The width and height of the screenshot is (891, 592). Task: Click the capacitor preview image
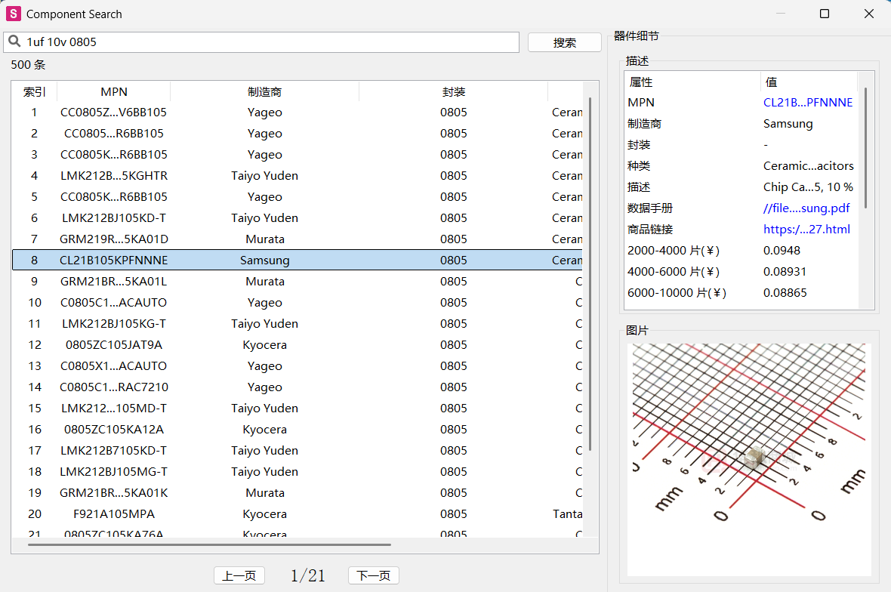tap(748, 459)
